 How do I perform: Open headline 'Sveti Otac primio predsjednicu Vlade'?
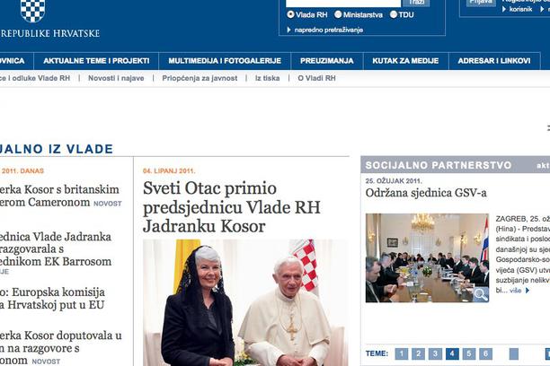(232, 207)
